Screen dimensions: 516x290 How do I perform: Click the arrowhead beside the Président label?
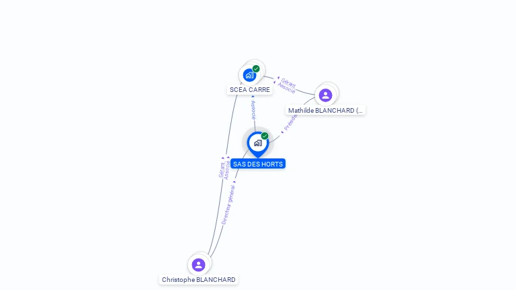pyautogui.click(x=282, y=132)
